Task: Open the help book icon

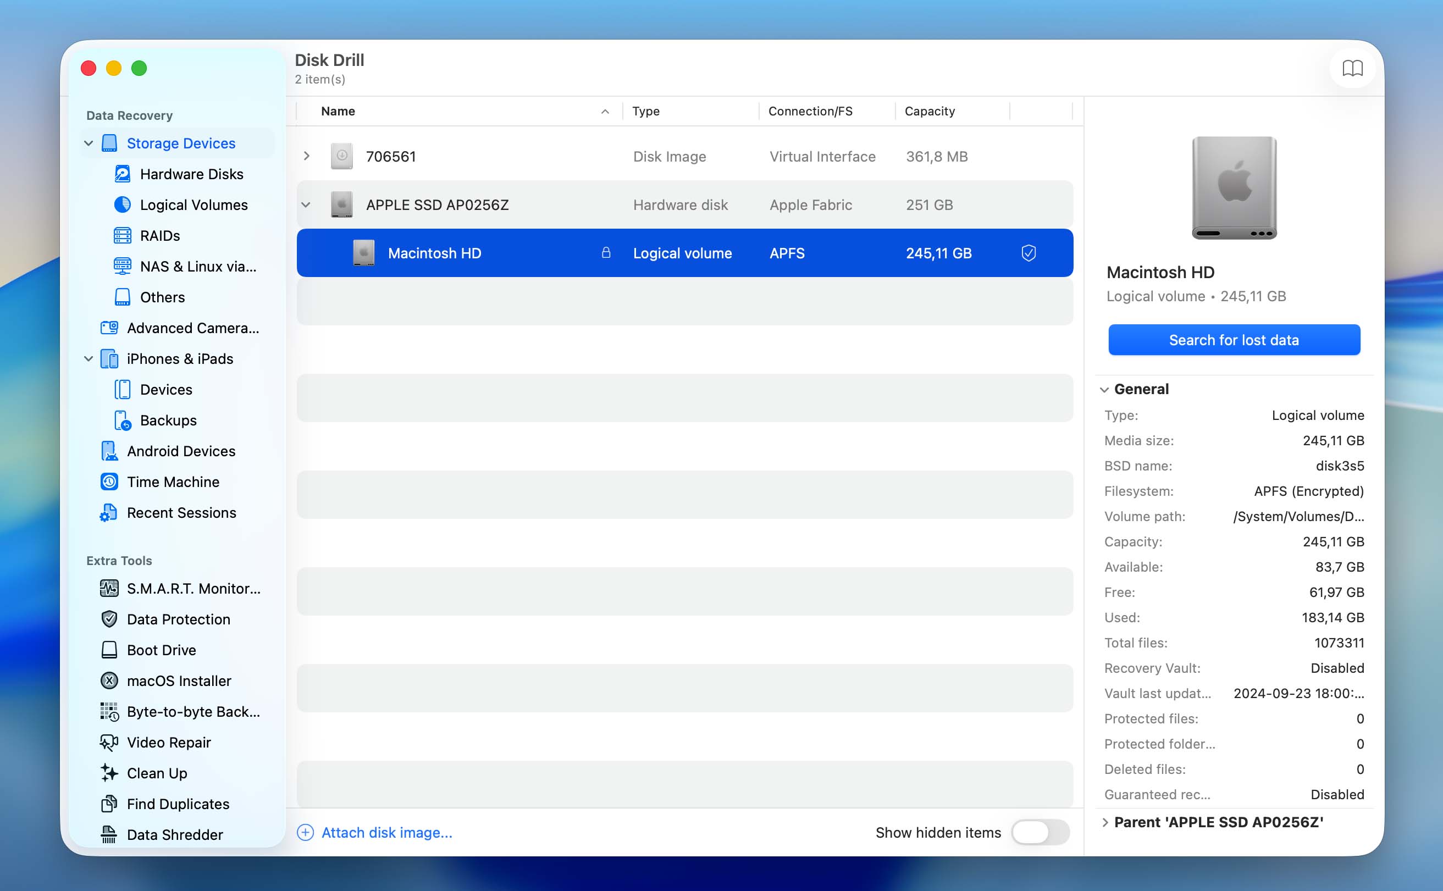Action: 1352,68
